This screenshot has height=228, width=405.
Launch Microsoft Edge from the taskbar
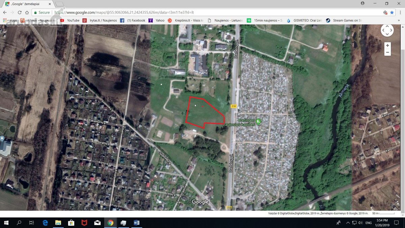click(x=45, y=223)
